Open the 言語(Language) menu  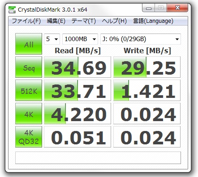tap(153, 21)
